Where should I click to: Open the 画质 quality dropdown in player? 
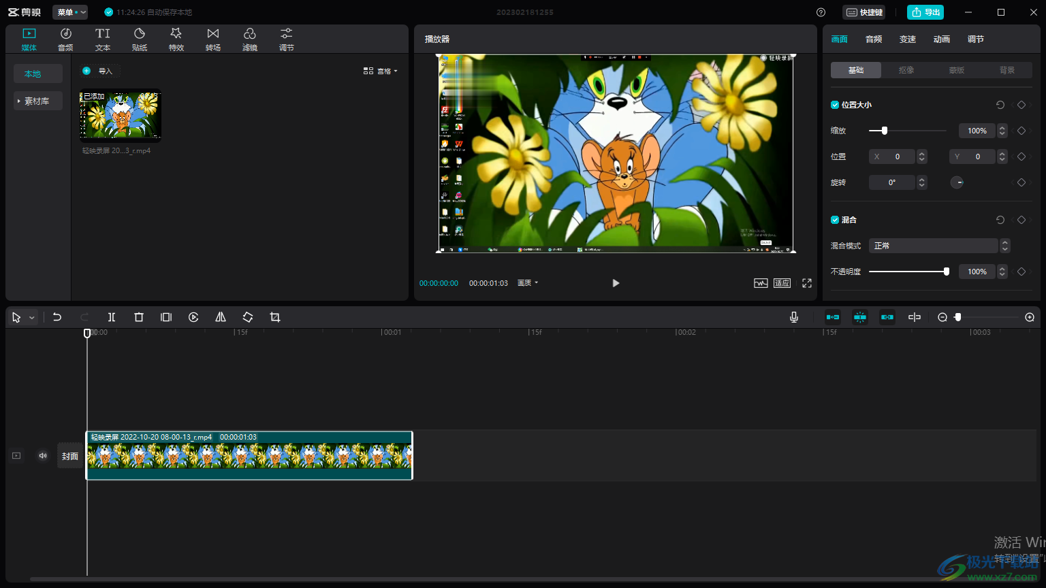(528, 283)
